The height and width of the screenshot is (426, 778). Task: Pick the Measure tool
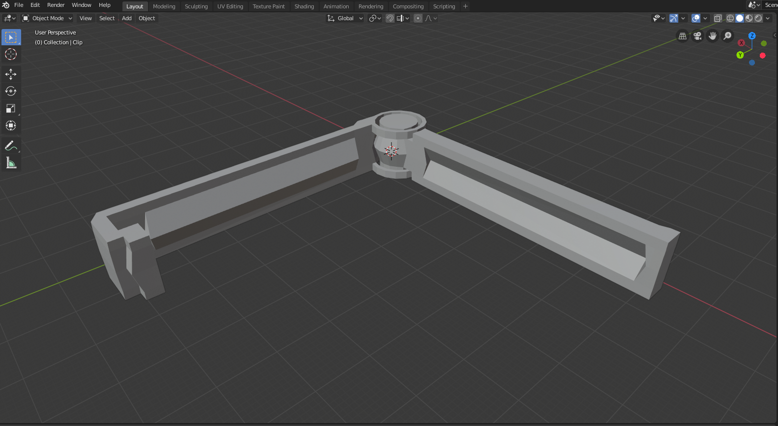(x=11, y=163)
